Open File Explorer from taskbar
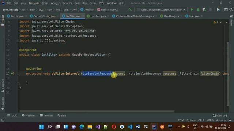The image size is (234, 131). (x=90, y=127)
